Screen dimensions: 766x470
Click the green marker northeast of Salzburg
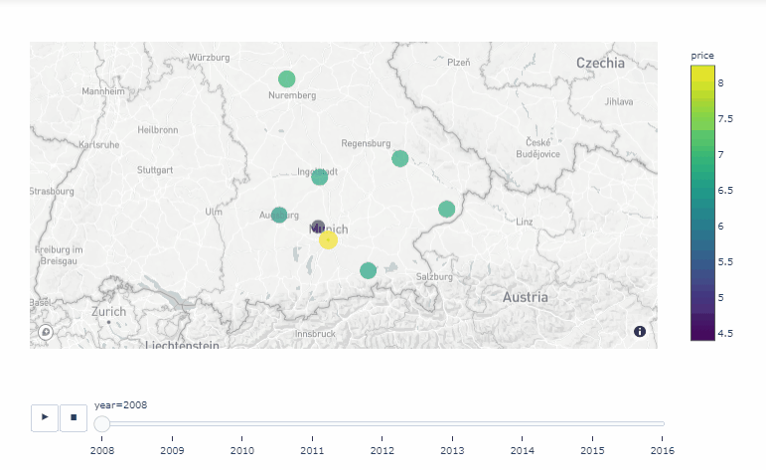click(x=446, y=209)
